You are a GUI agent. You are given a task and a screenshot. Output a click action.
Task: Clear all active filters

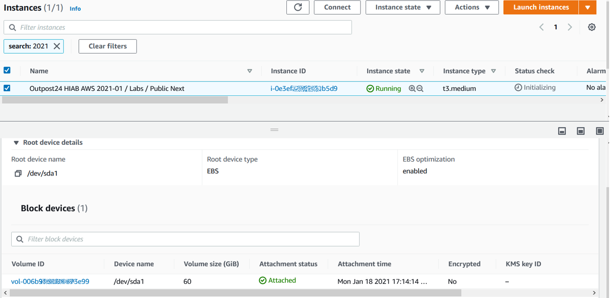pos(107,46)
